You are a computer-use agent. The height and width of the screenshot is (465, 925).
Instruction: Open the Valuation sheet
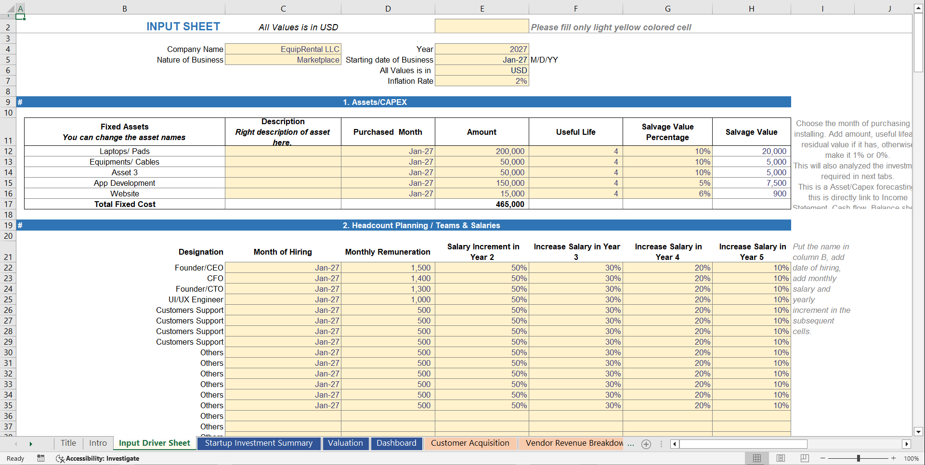346,443
